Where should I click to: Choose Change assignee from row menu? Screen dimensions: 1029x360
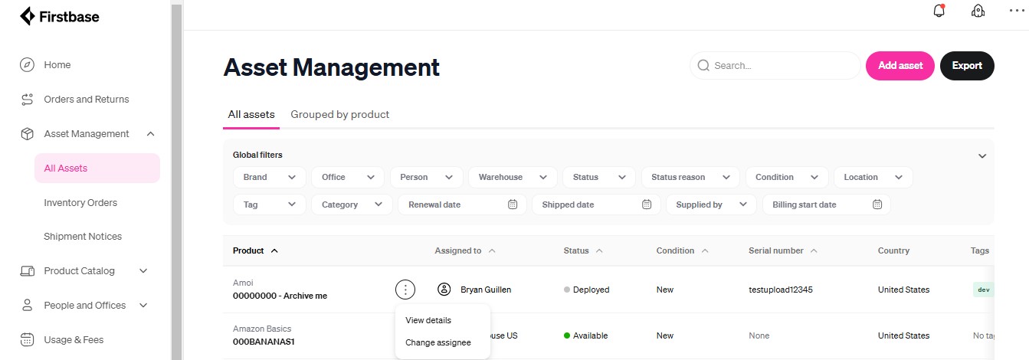pos(438,342)
